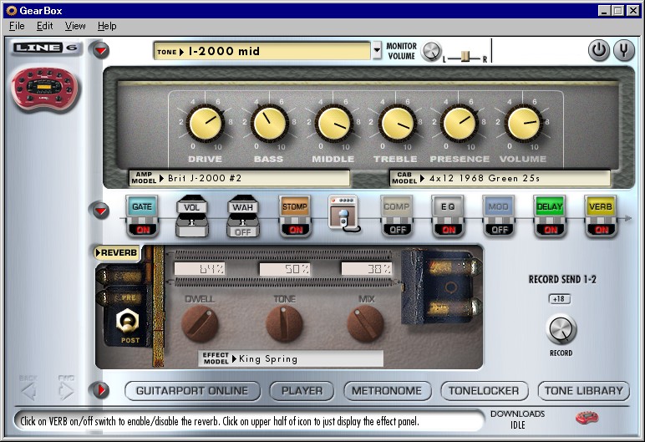Click the small POD downloads icon
The width and height of the screenshot is (645, 442).
coord(587,418)
